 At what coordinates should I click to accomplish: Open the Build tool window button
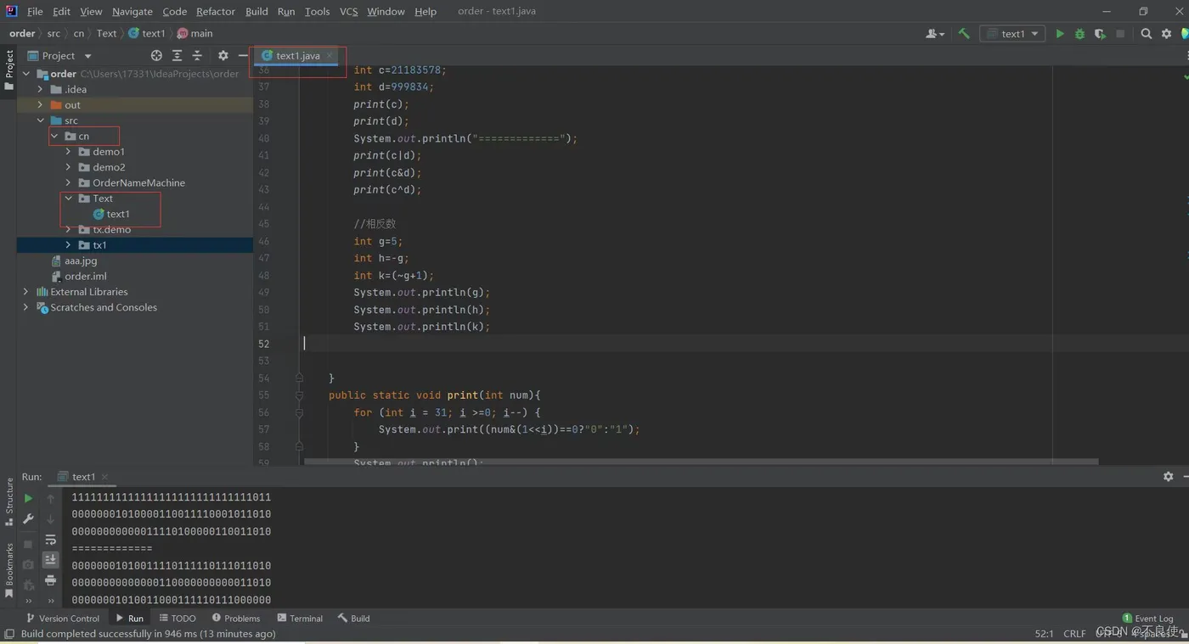(x=353, y=619)
